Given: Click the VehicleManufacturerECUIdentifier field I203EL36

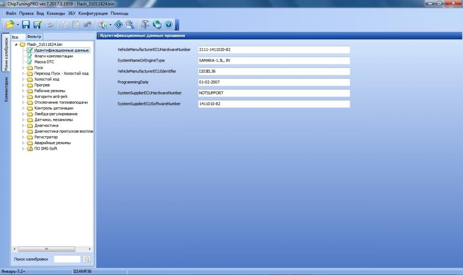Looking at the screenshot, I should 274,71.
